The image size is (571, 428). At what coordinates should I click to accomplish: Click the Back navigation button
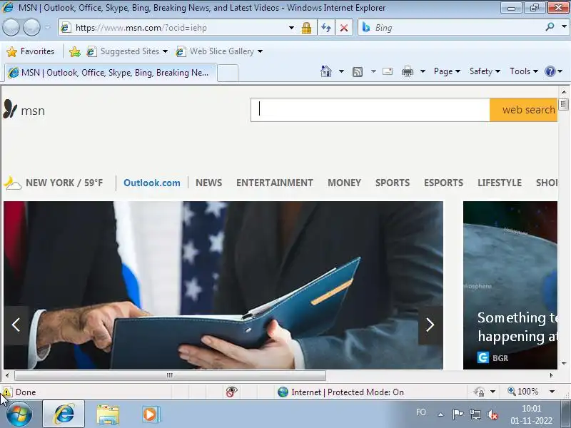click(11, 27)
